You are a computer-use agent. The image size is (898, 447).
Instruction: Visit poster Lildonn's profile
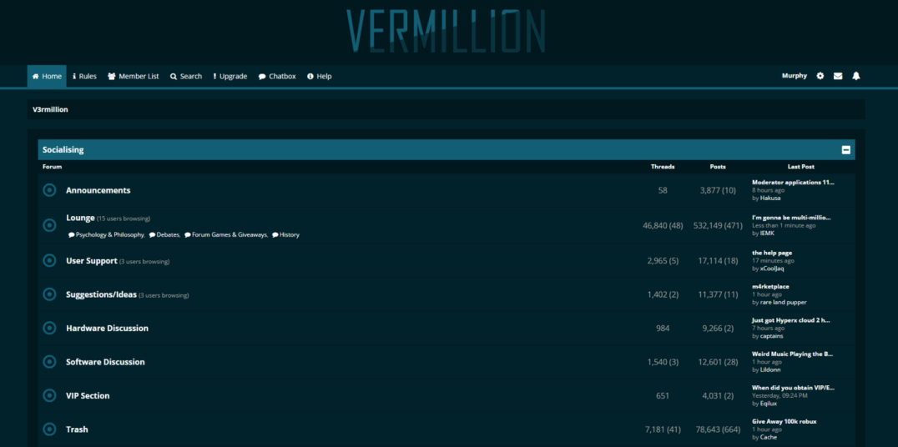pyautogui.click(x=770, y=369)
